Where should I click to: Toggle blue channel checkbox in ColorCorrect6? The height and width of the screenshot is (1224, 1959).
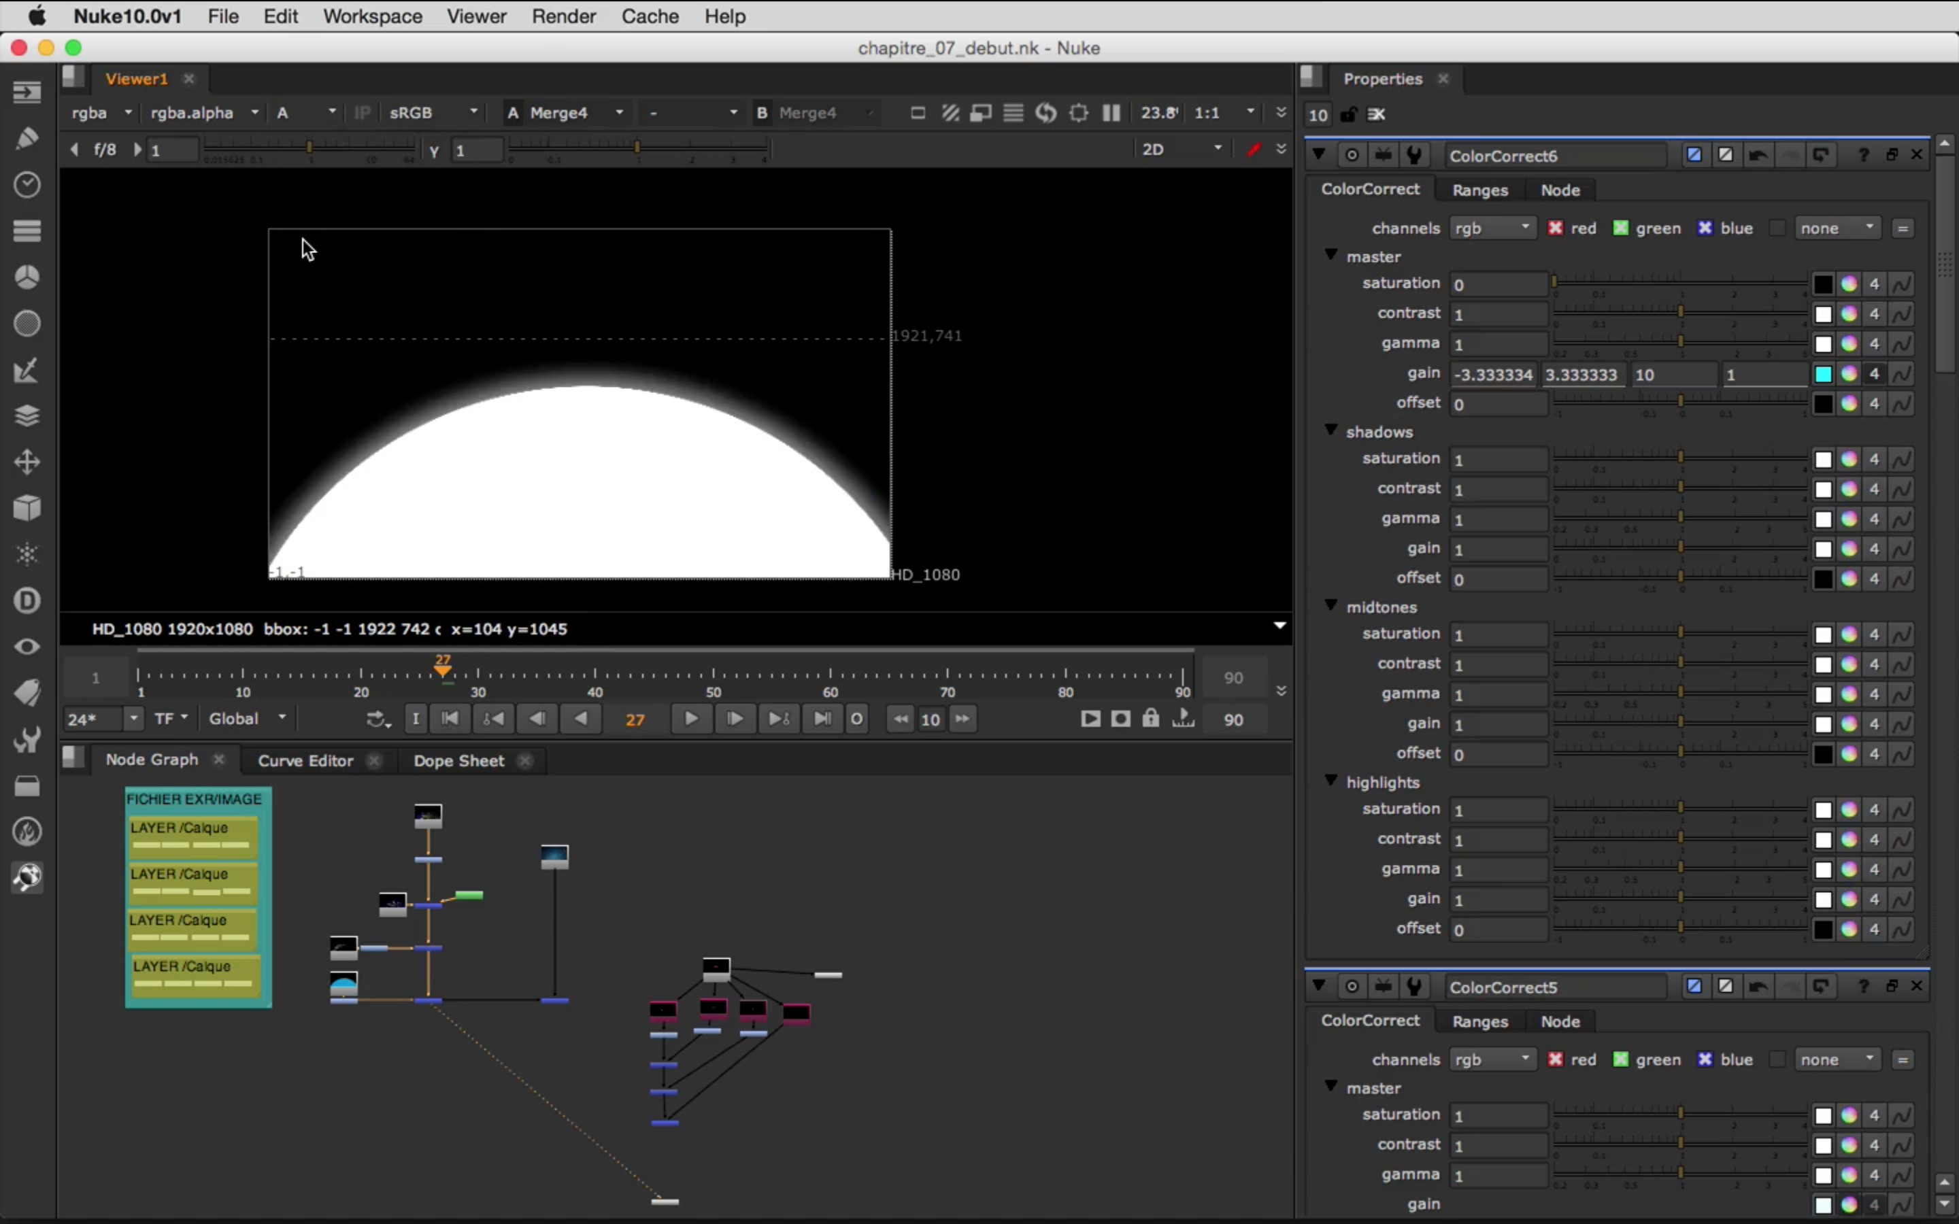tap(1705, 228)
